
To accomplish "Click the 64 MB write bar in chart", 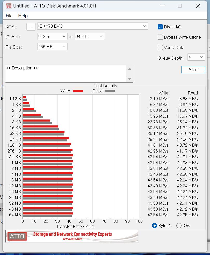I will pos(48,213).
